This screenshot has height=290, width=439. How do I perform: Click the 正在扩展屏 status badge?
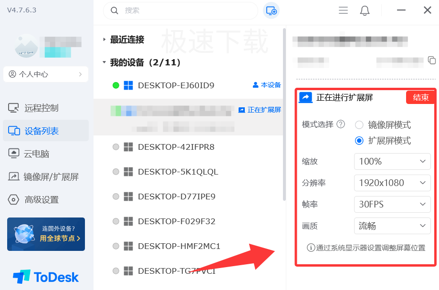pos(260,110)
